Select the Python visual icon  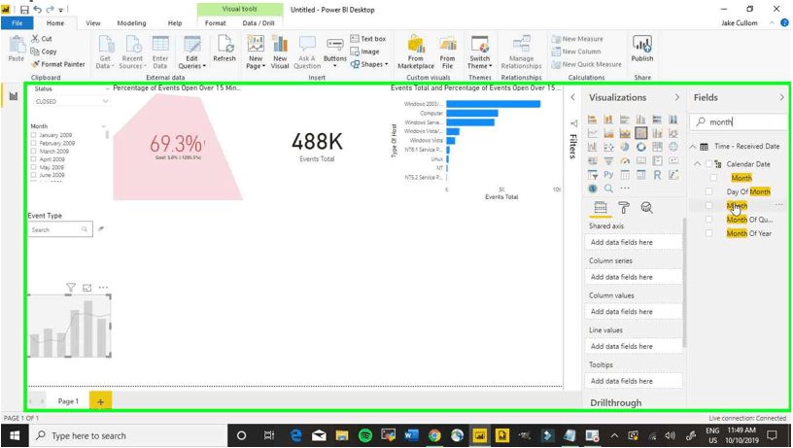(x=608, y=175)
